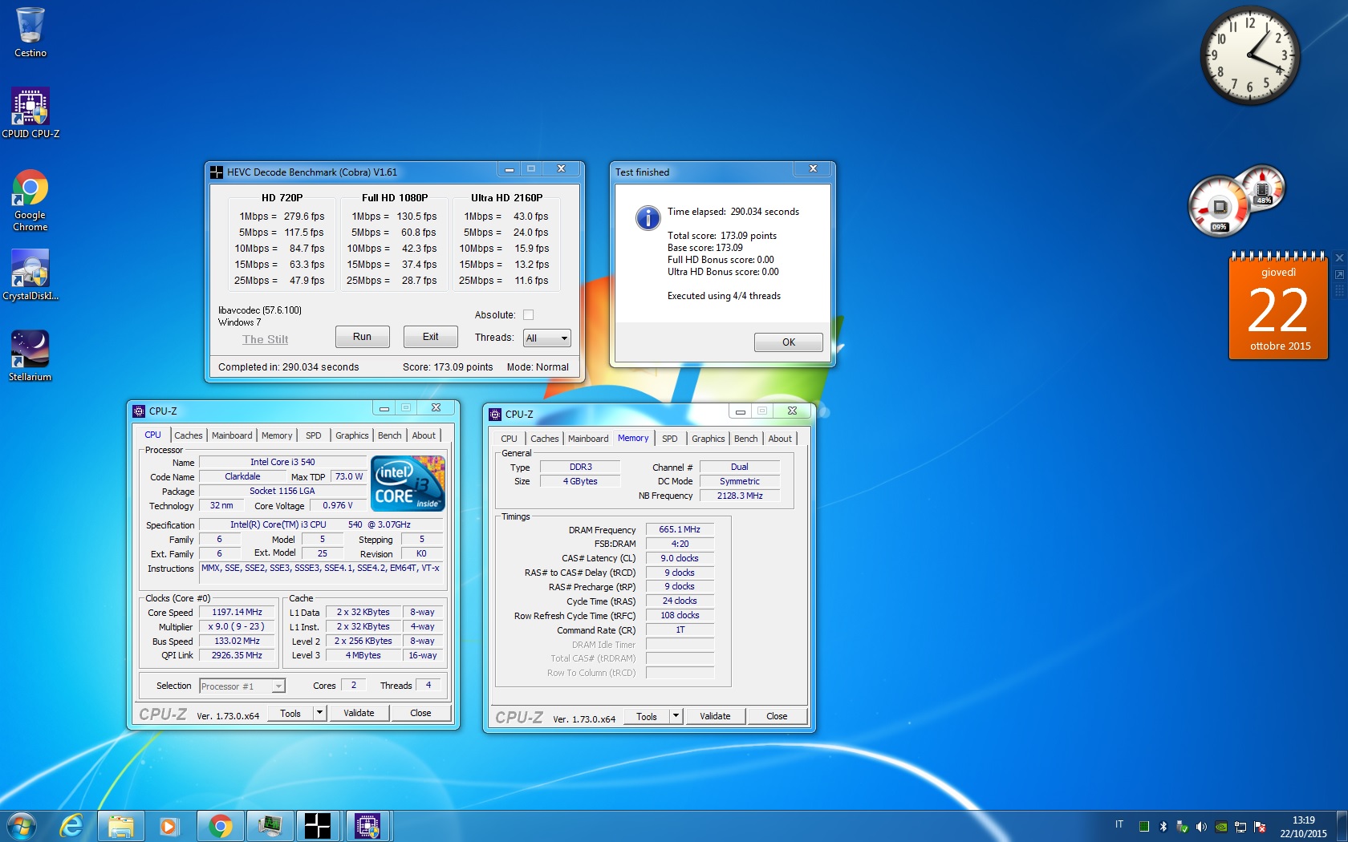Toggle the Absolute checkbox in HEVC benchmark
The image size is (1348, 842).
click(528, 315)
